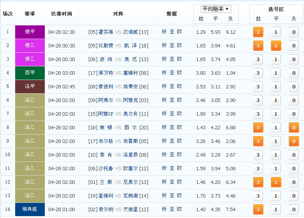Click the 赛事 column header
The width and height of the screenshot is (304, 218).
point(30,14)
